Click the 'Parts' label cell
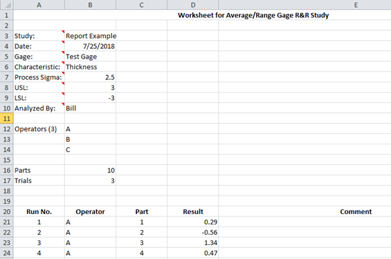Image resolution: width=391 pixels, height=259 pixels. pos(39,171)
